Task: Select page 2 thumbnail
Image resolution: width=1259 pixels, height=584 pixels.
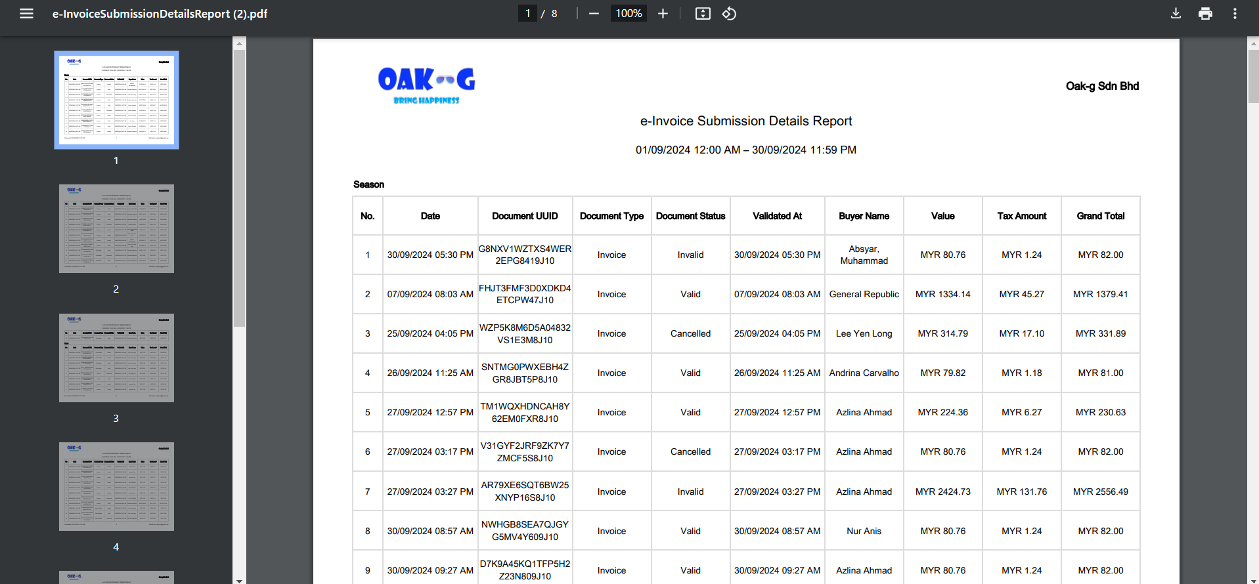Action: tap(116, 228)
